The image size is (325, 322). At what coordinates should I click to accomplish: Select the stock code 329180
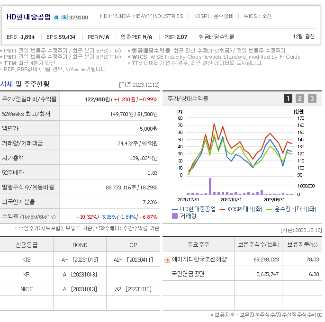(x=79, y=18)
